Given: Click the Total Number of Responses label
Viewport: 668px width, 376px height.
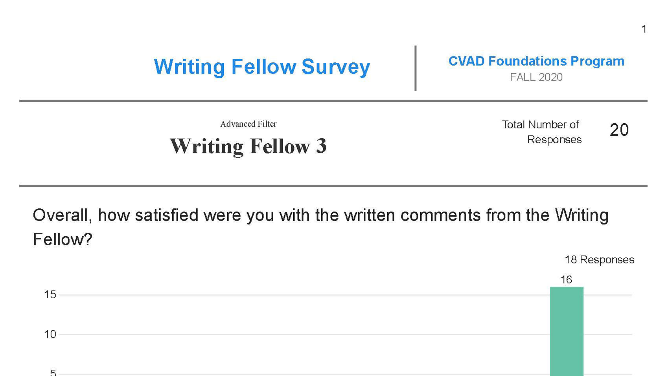Looking at the screenshot, I should pos(541,132).
